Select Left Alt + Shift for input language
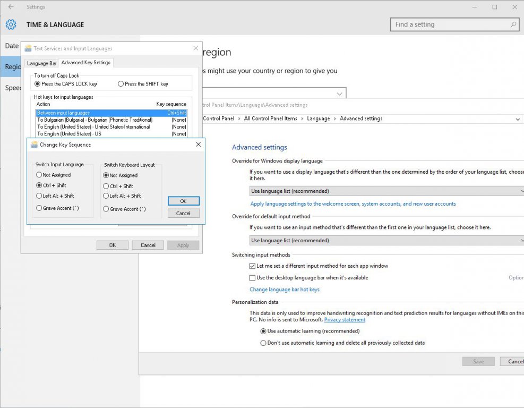Image resolution: width=524 pixels, height=408 pixels. click(39, 196)
